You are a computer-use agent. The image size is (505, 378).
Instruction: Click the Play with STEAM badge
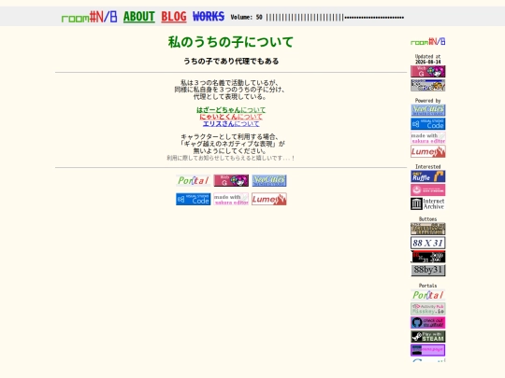pos(428,337)
